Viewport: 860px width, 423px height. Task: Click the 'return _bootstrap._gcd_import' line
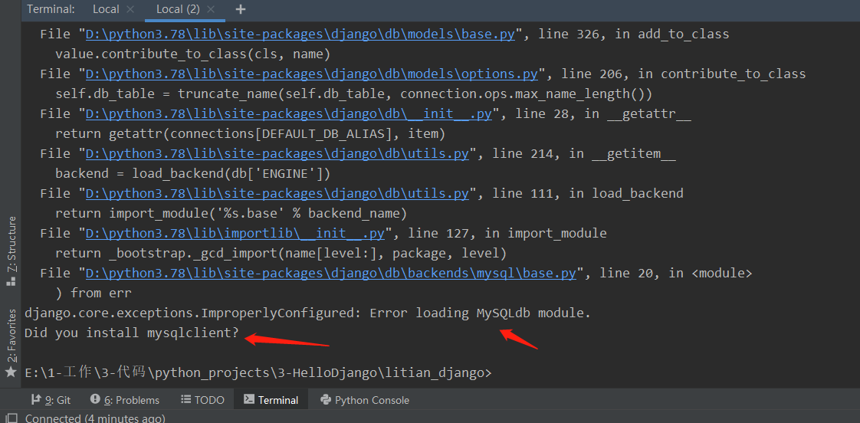point(281,253)
